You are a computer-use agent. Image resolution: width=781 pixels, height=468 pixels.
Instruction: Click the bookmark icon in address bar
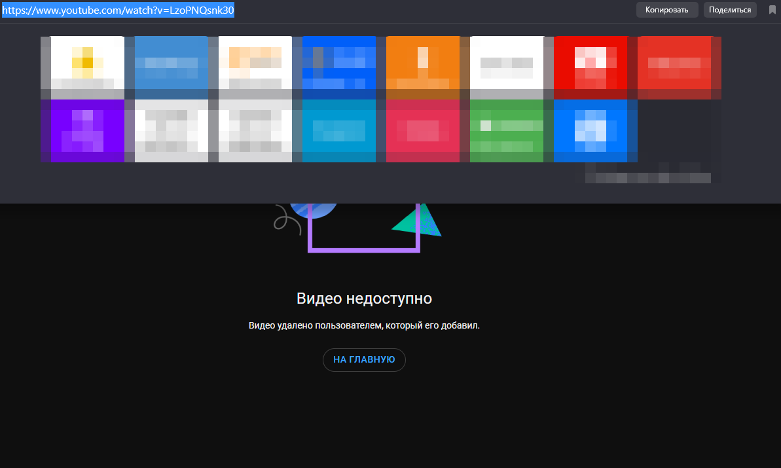772,10
